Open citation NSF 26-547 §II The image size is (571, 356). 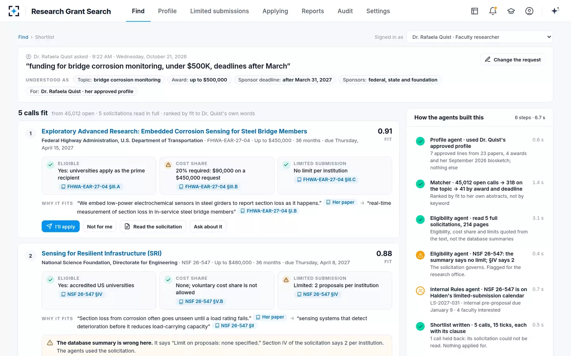[x=234, y=326]
